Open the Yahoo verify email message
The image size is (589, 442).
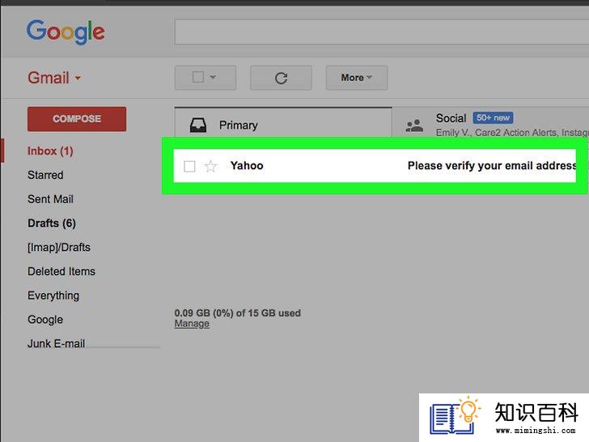click(x=375, y=166)
